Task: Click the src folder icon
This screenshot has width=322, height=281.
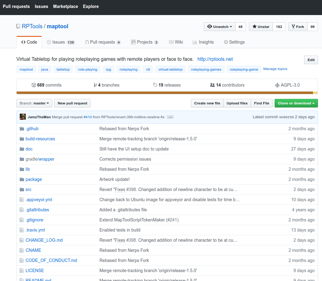Action: pos(22,189)
